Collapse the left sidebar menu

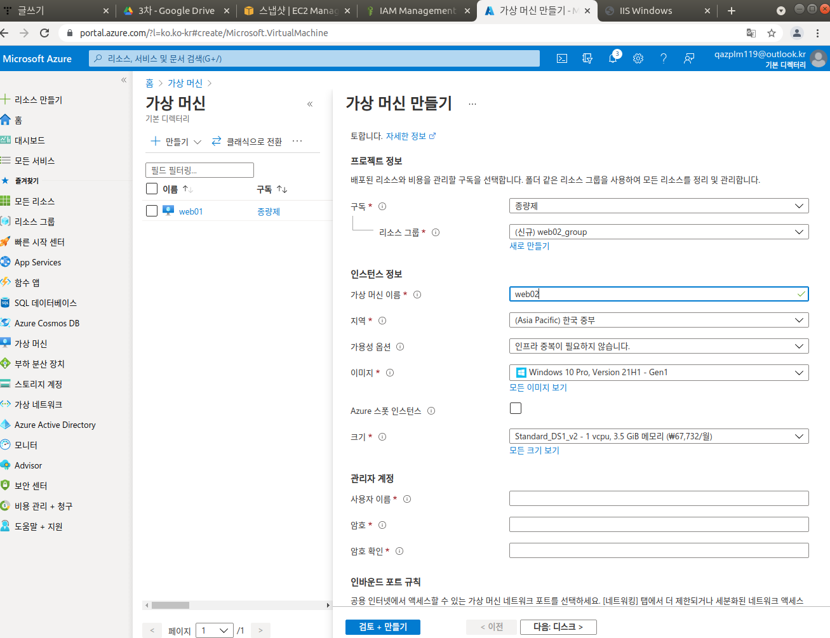[x=124, y=80]
